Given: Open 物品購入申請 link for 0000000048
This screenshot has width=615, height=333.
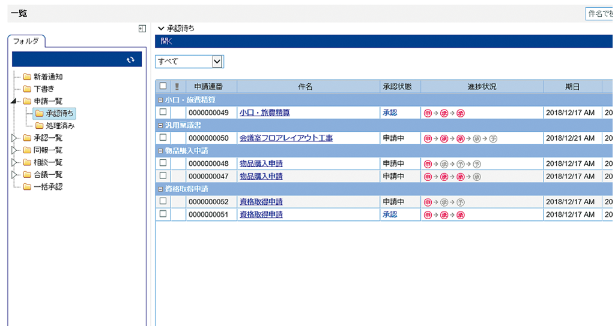Looking at the screenshot, I should [x=261, y=164].
